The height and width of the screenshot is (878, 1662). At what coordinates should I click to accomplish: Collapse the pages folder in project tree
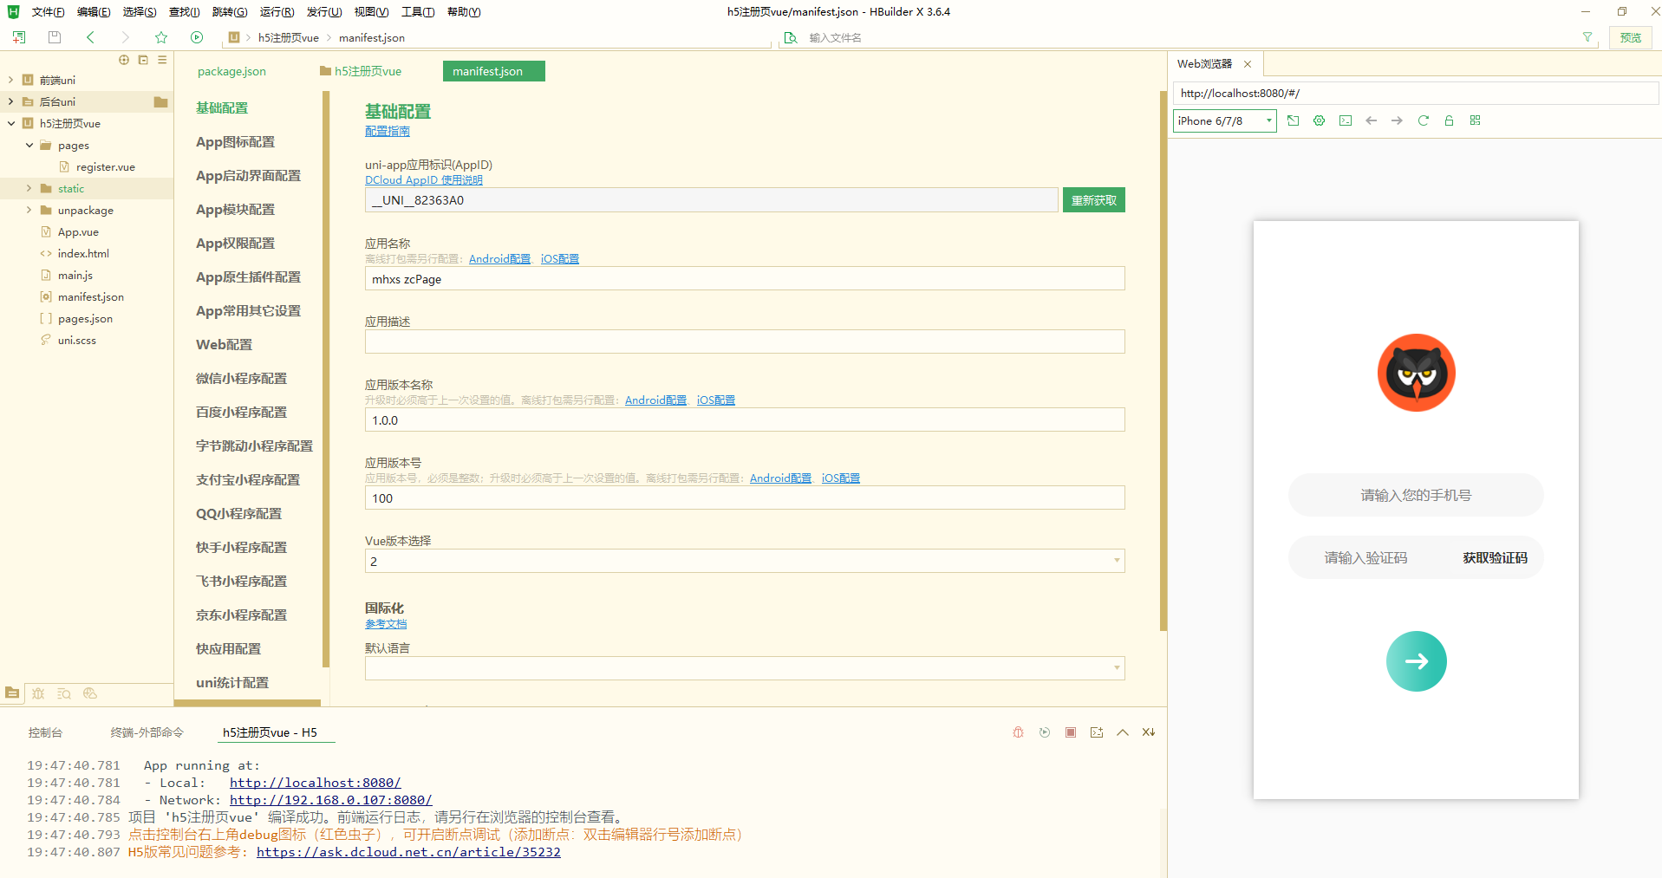coord(29,145)
